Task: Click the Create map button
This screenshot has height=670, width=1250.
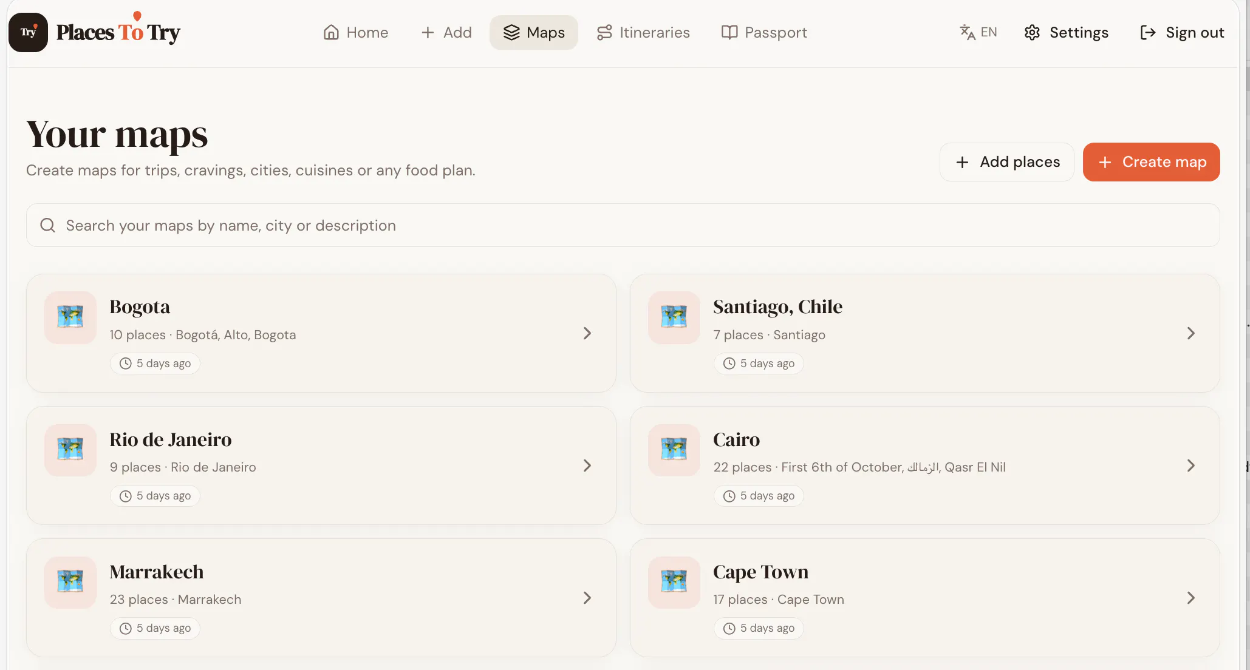Action: (1152, 162)
